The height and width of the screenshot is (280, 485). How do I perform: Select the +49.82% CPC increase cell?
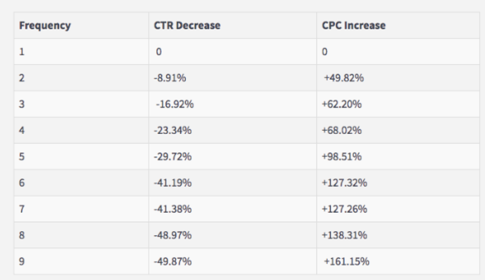(x=343, y=78)
